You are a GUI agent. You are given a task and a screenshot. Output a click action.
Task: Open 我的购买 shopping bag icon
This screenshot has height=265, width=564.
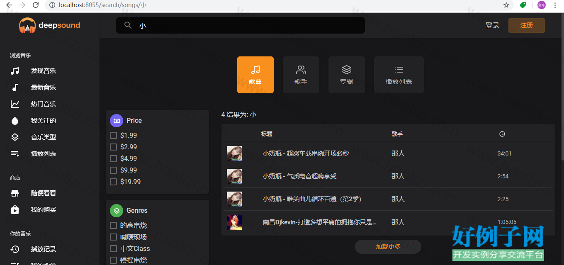tap(15, 210)
